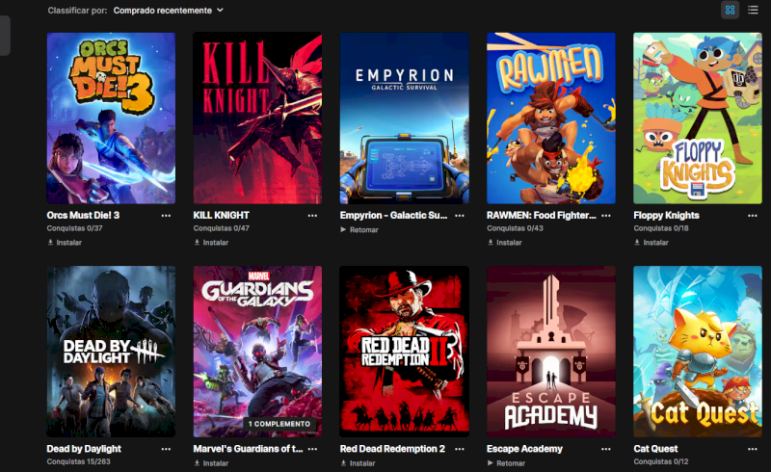Click the 'Red Dead Redemption 2' title
Image resolution: width=771 pixels, height=472 pixels.
coord(392,449)
